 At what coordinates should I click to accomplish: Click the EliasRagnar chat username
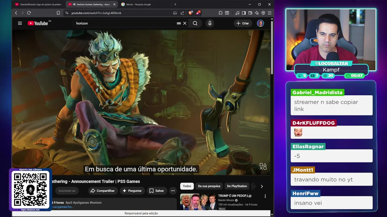click(308, 146)
